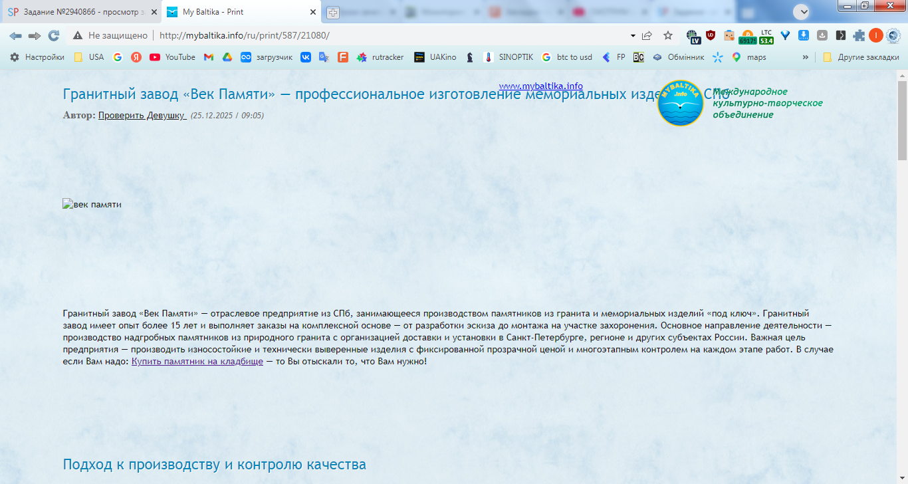
Task: Open the 'BC' bookmark icon
Action: (x=639, y=57)
